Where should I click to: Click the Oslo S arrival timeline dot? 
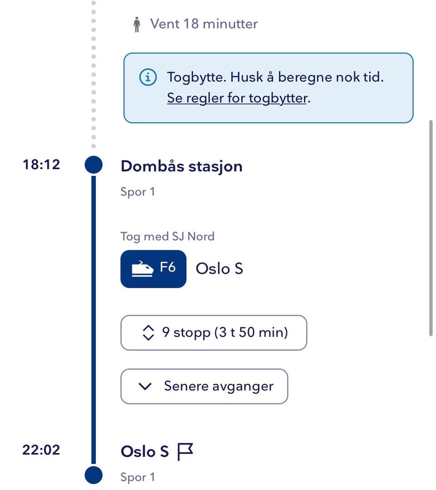(94, 475)
